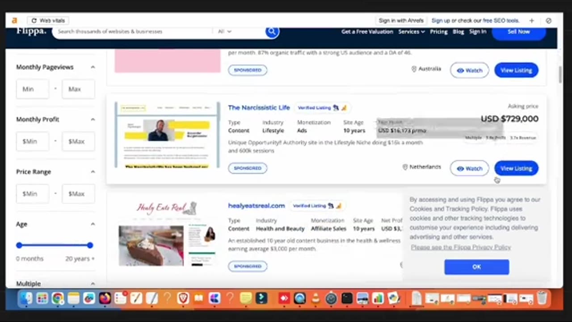Viewport: 572px width, 322px height.
Task: Click the Flippa logo
Action: coord(31,30)
